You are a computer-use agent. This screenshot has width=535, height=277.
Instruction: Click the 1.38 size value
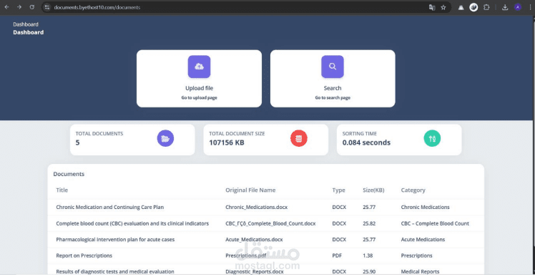click(368, 256)
